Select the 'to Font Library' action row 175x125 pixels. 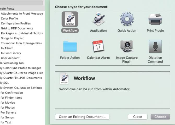pos(22,53)
